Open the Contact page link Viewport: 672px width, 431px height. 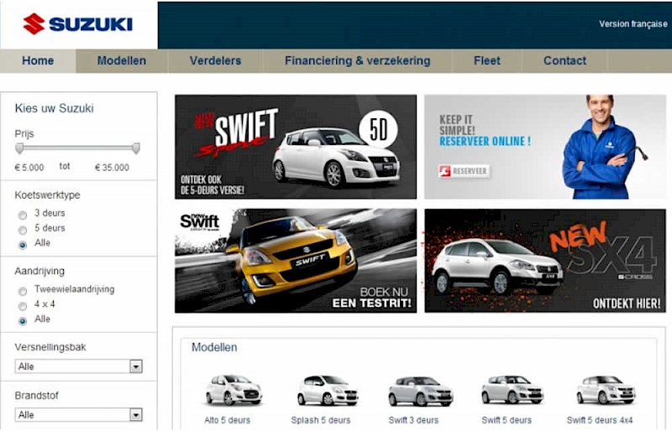(564, 60)
